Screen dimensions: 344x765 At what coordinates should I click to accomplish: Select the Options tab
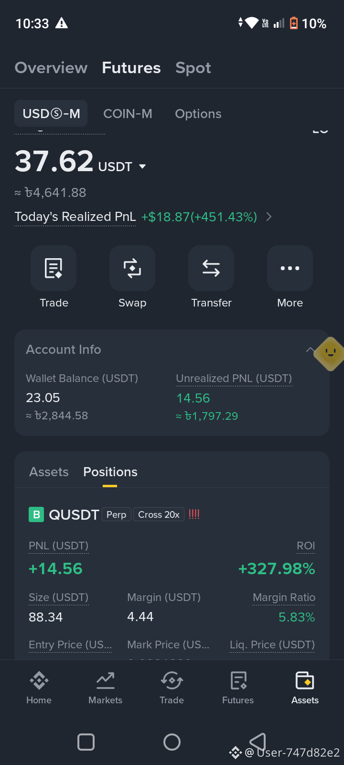tap(198, 114)
